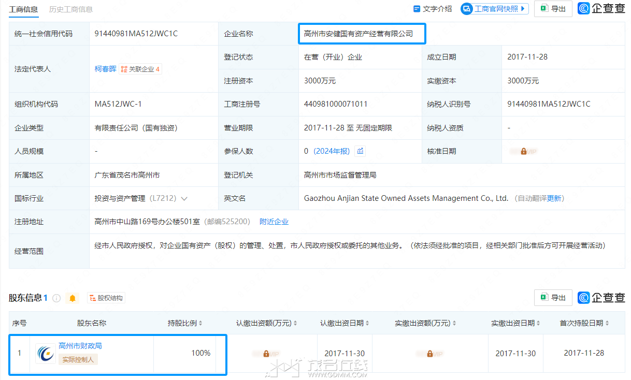Click 附近企业 link next to the address
Viewport: 631px width, 380px height.
tap(274, 222)
